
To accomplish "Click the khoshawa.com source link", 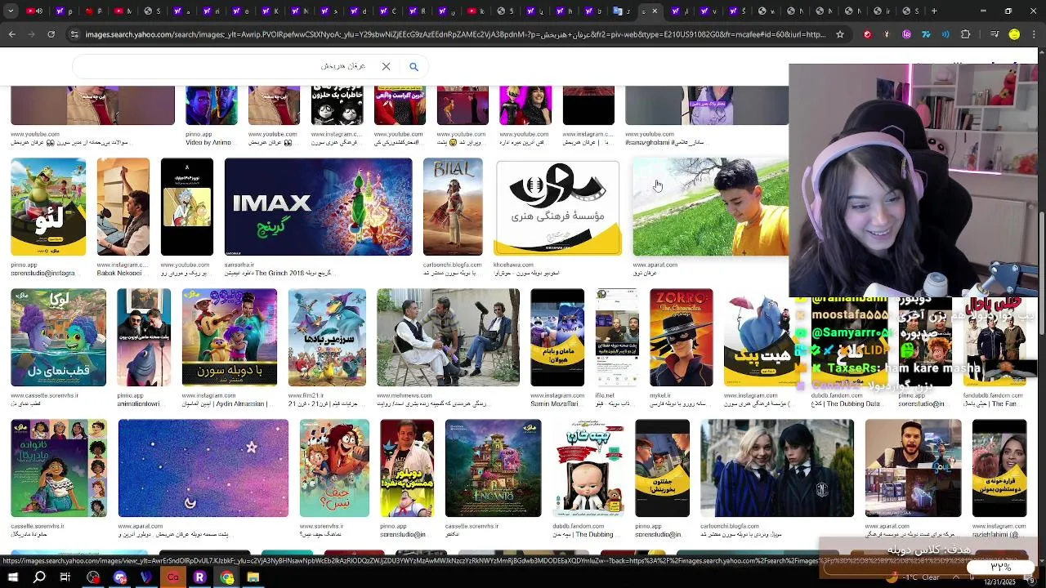I will [513, 265].
